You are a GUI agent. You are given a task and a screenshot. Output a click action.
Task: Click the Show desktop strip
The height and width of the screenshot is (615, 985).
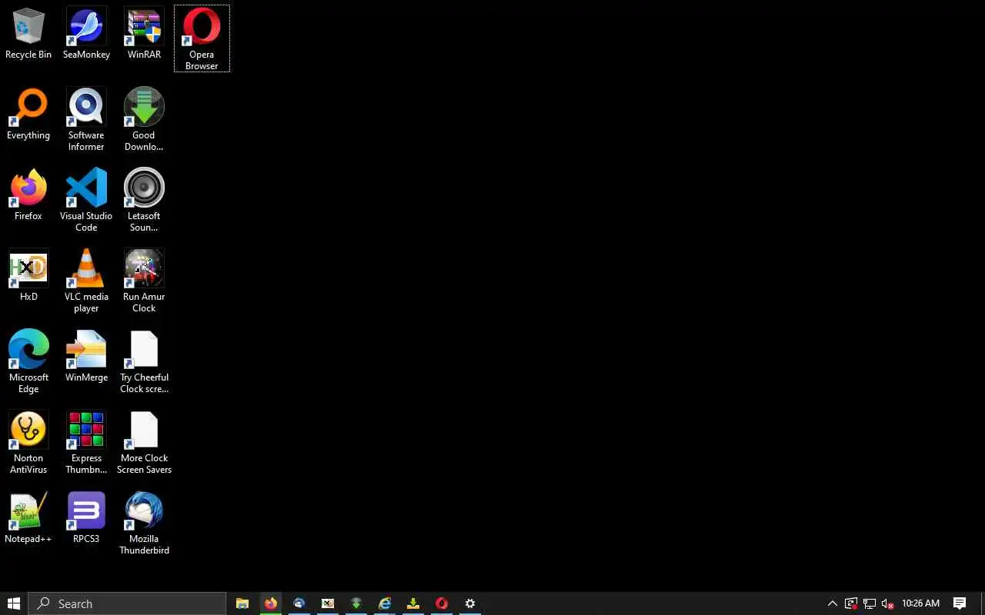[983, 603]
